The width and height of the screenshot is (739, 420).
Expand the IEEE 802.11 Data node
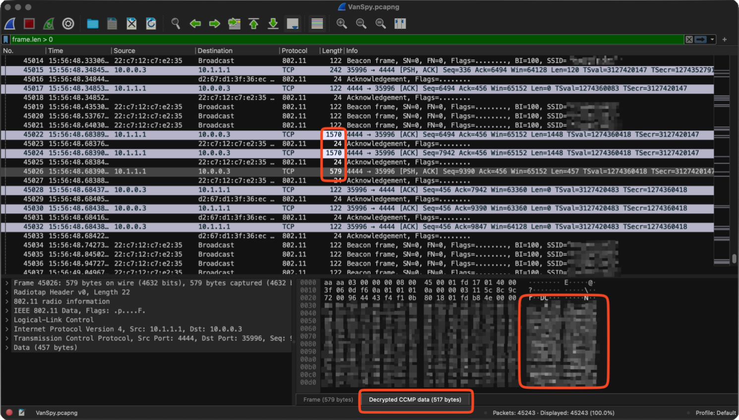7,310
